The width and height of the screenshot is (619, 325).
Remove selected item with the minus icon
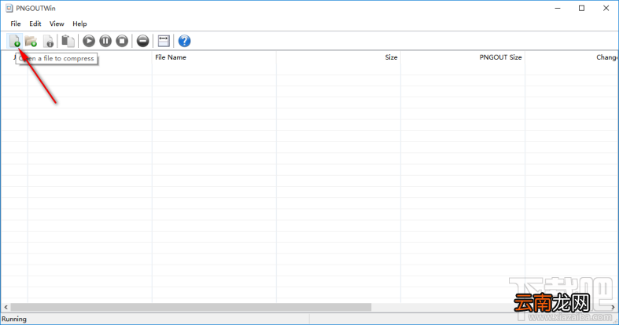[x=143, y=41]
